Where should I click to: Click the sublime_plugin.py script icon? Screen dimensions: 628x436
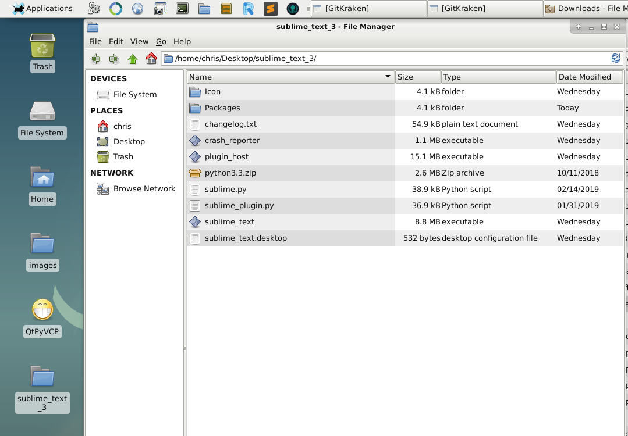[195, 206]
